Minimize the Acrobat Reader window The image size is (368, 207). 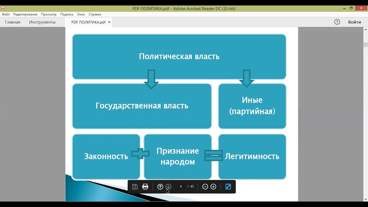point(344,8)
